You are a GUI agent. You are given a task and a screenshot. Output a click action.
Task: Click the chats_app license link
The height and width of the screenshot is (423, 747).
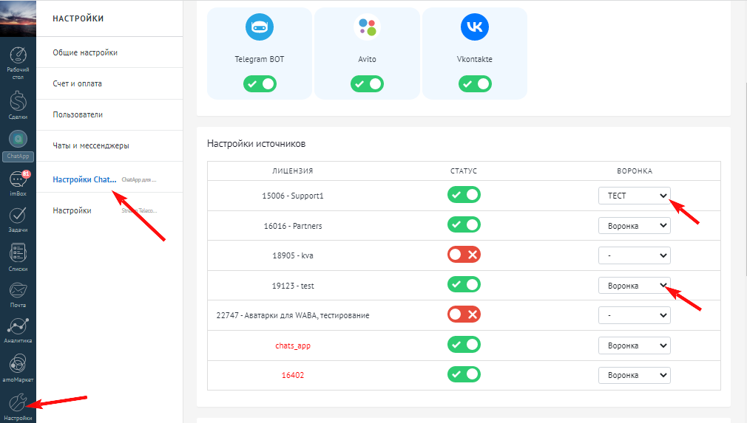pos(294,345)
